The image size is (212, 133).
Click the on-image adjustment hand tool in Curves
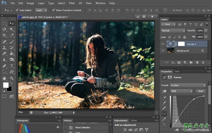(x=164, y=91)
